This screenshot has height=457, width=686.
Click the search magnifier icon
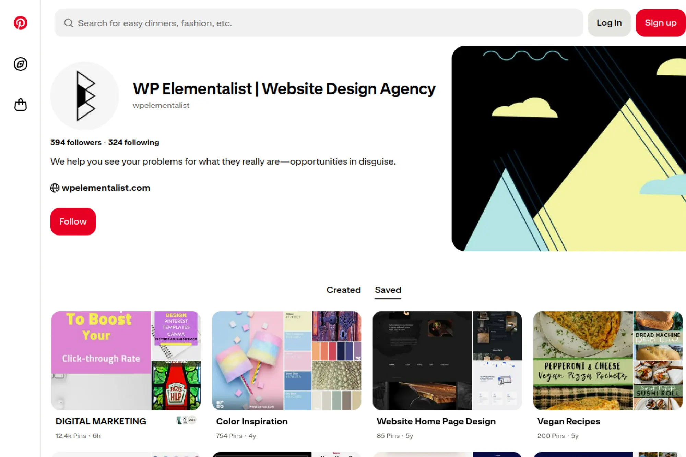[x=69, y=23]
